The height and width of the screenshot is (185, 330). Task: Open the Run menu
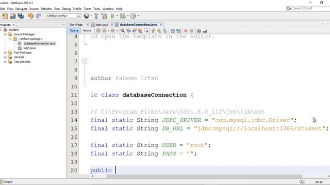[x=57, y=9]
